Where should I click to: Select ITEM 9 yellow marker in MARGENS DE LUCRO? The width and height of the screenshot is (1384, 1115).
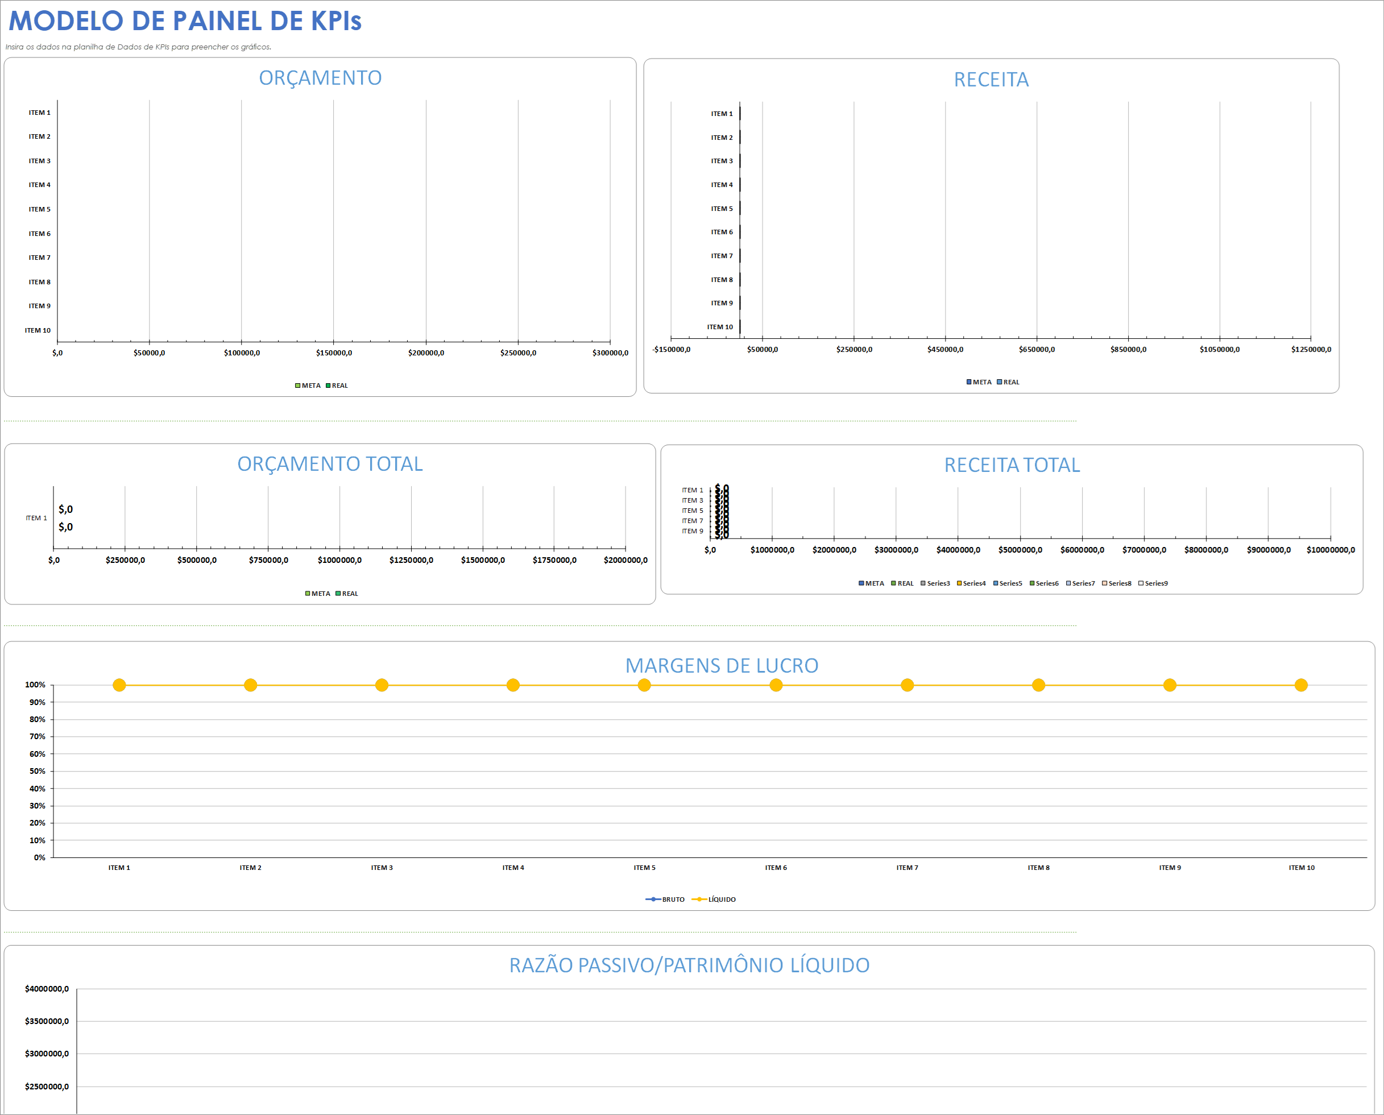point(1170,685)
